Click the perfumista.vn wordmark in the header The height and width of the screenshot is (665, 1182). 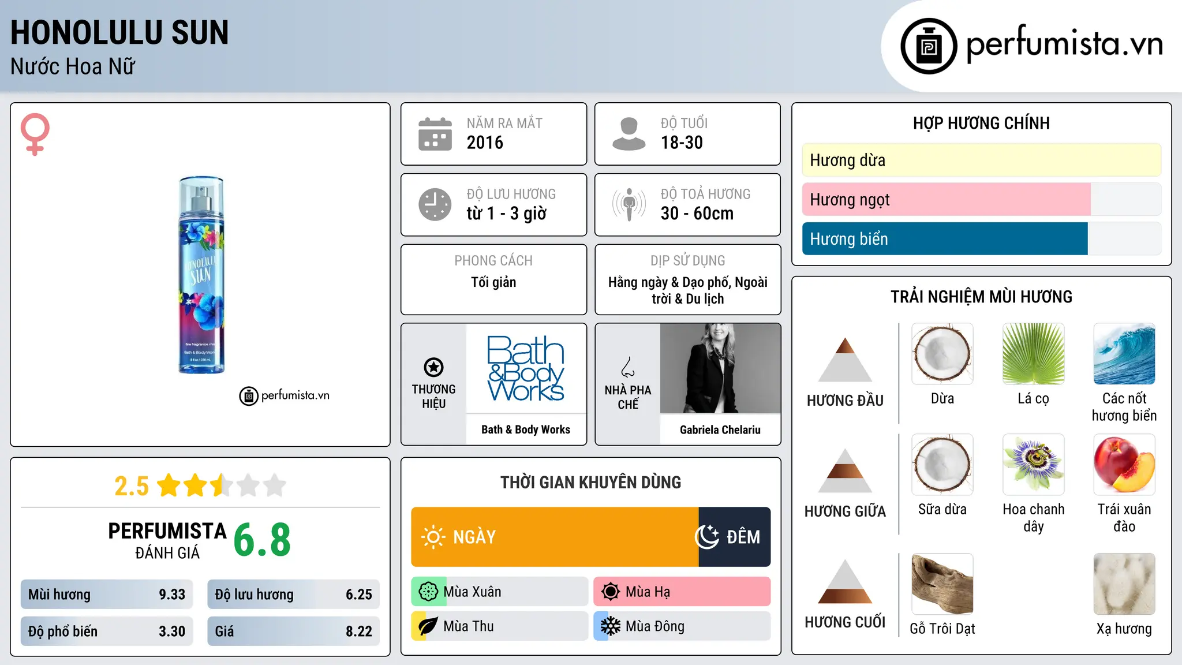pyautogui.click(x=1064, y=44)
